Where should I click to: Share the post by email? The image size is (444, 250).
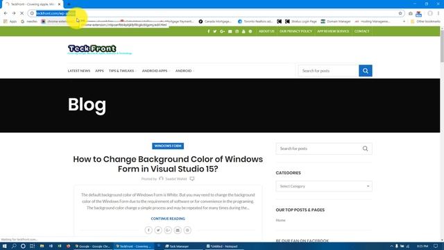(178, 230)
